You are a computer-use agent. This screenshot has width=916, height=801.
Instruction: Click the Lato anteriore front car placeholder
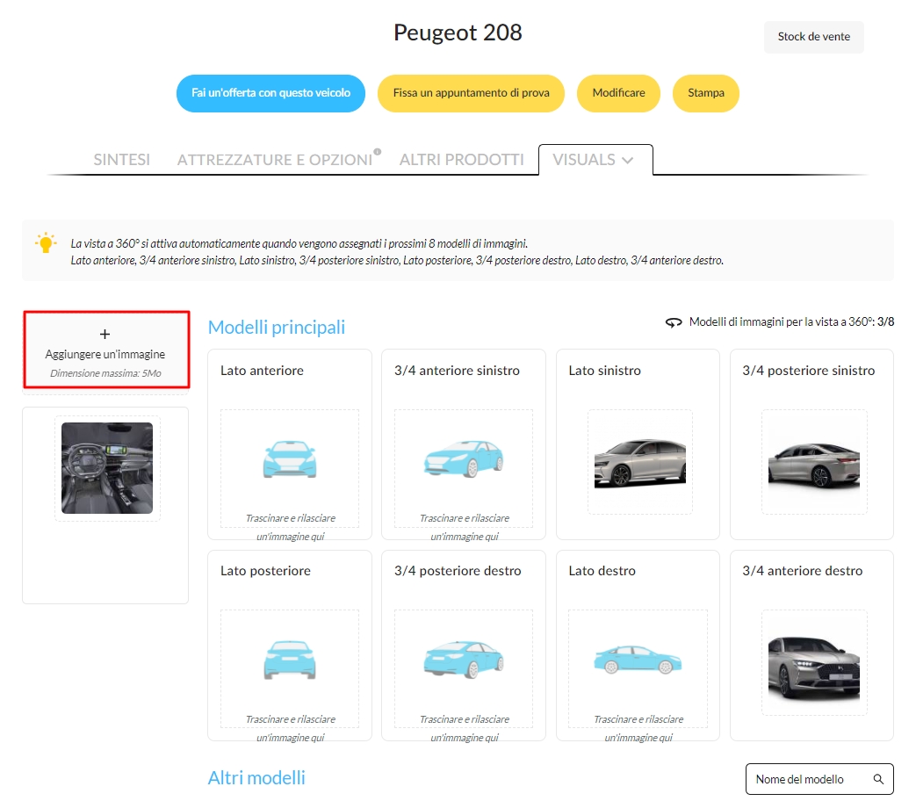290,459
